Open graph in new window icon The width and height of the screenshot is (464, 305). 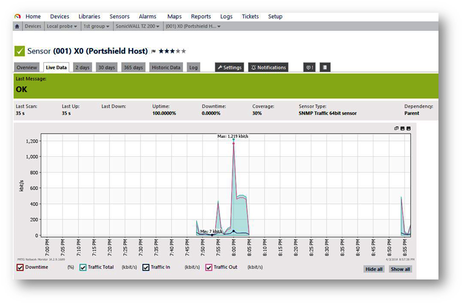[396, 128]
